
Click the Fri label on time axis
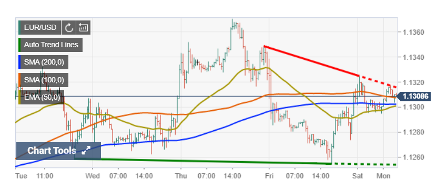click(269, 176)
